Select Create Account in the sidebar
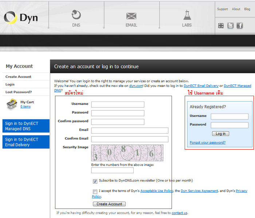The height and width of the screenshot is (218, 255). [18, 77]
